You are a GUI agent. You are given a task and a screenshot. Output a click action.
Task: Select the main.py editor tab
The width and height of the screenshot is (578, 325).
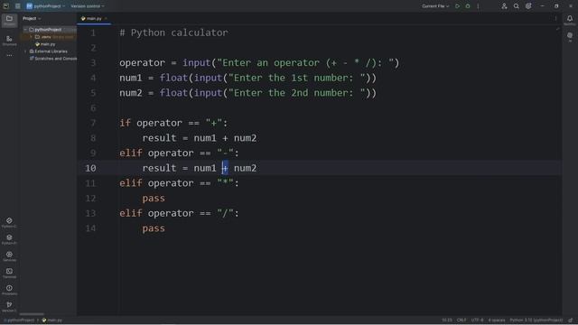[93, 18]
